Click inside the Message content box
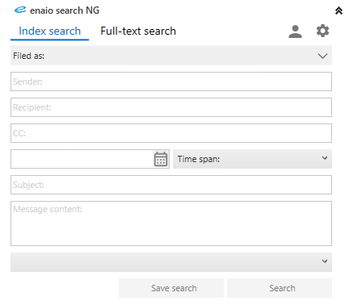The width and height of the screenshot is (349, 305). tap(171, 224)
